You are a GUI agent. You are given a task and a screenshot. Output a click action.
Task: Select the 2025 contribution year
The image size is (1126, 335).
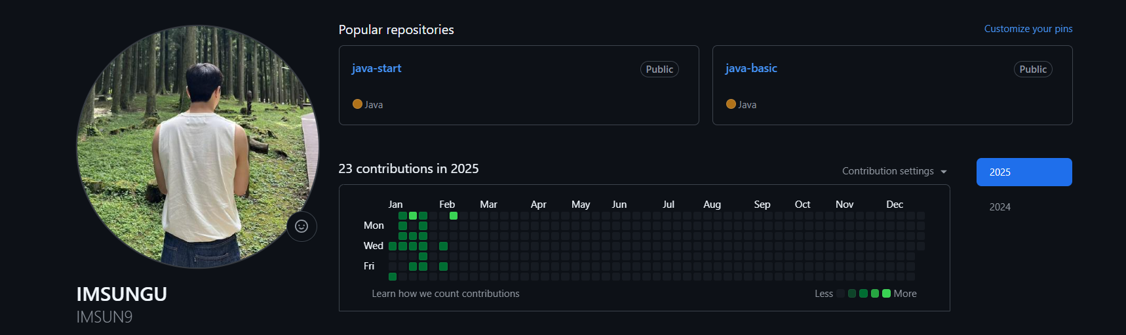coord(1024,172)
